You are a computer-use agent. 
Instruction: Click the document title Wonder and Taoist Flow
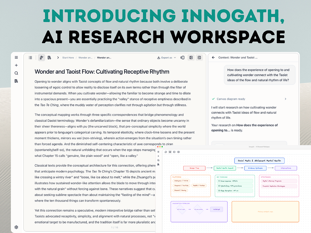102,72
